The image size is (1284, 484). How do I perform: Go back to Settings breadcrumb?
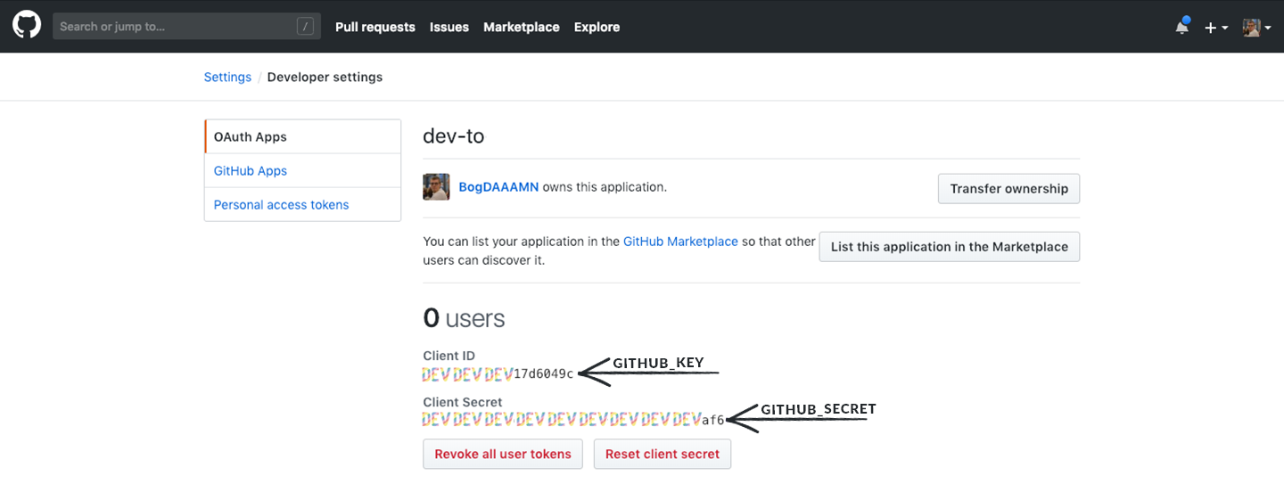227,77
